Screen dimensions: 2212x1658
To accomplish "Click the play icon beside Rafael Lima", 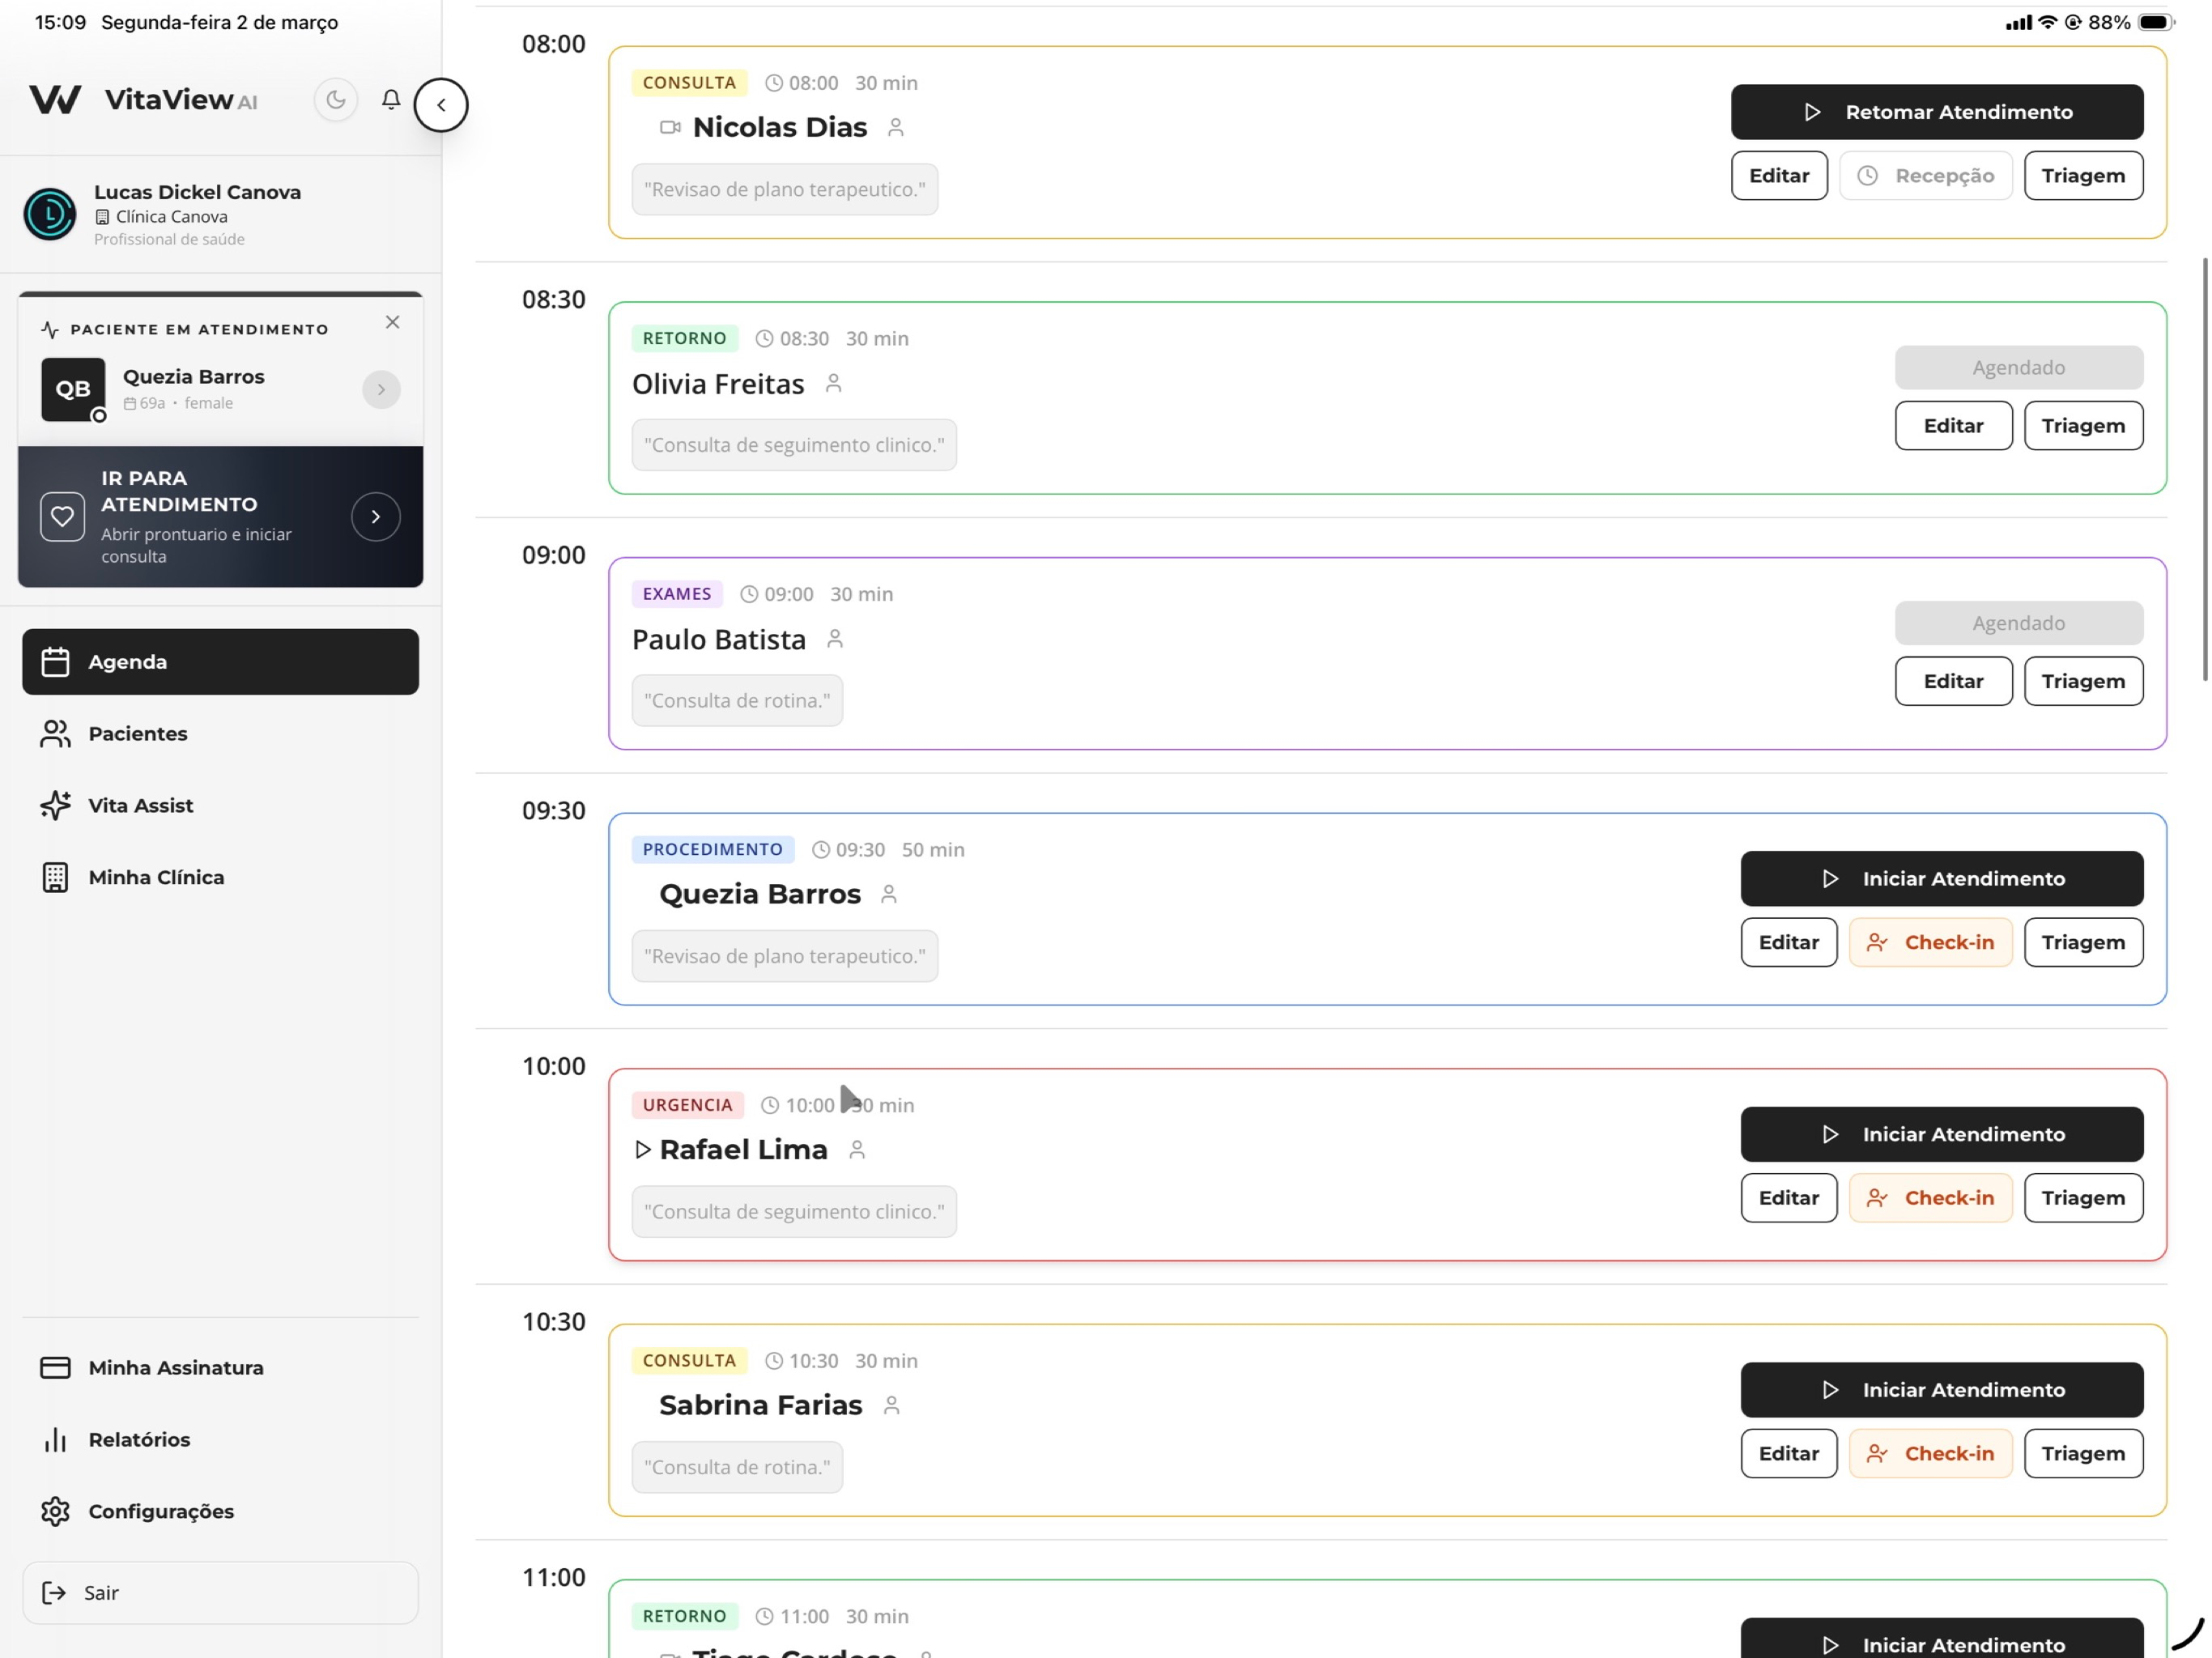I will 643,1150.
